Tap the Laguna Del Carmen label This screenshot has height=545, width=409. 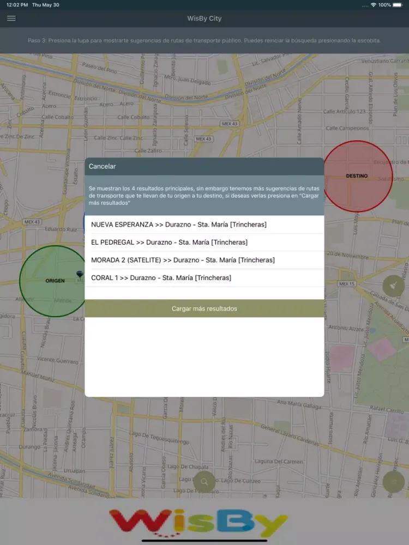(279, 462)
